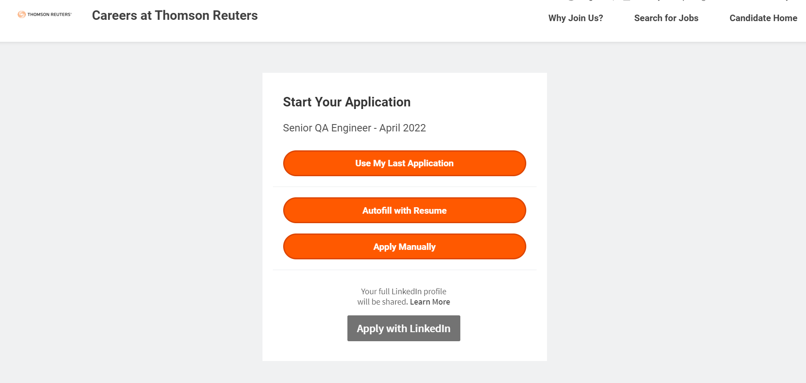Go to Search for Jobs
Viewport: 806px width, 383px height.
click(x=666, y=18)
